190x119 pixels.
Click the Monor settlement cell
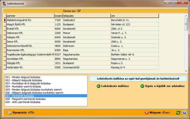[x=87, y=33]
